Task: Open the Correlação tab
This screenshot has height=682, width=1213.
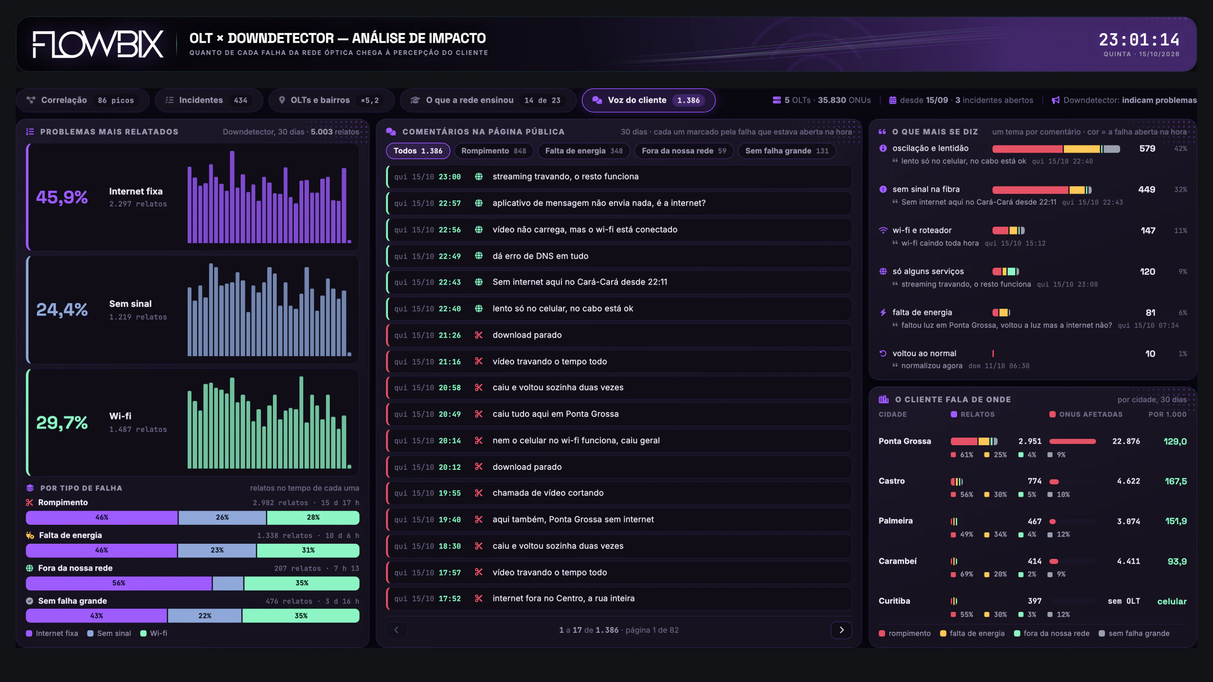Action: 82,100
